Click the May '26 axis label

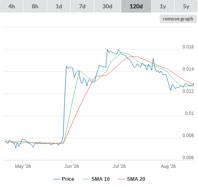[23, 166]
